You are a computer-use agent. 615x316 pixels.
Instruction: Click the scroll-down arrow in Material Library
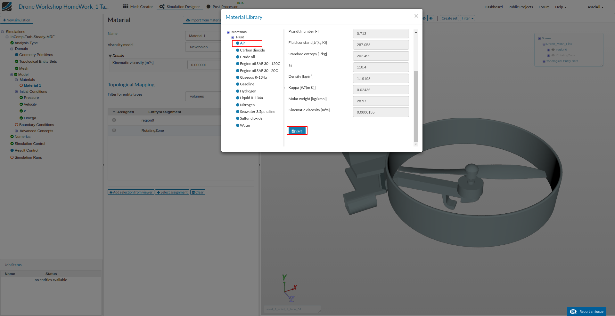[416, 144]
